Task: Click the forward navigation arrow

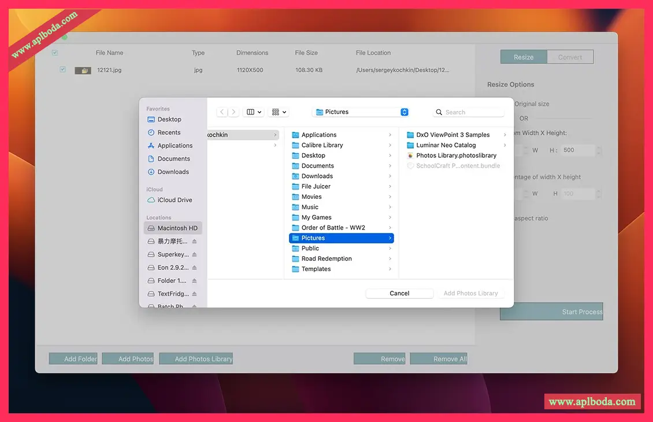Action: click(233, 112)
